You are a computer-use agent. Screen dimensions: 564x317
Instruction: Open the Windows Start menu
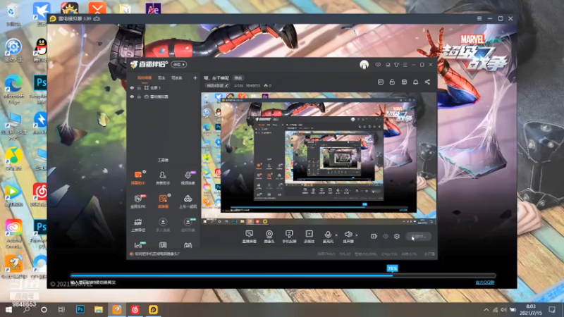(x=8, y=309)
